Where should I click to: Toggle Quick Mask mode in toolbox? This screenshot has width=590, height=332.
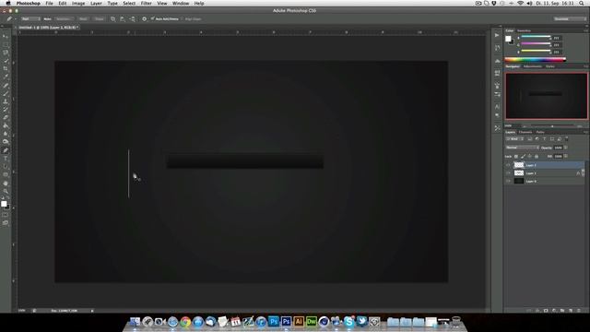coord(6,215)
